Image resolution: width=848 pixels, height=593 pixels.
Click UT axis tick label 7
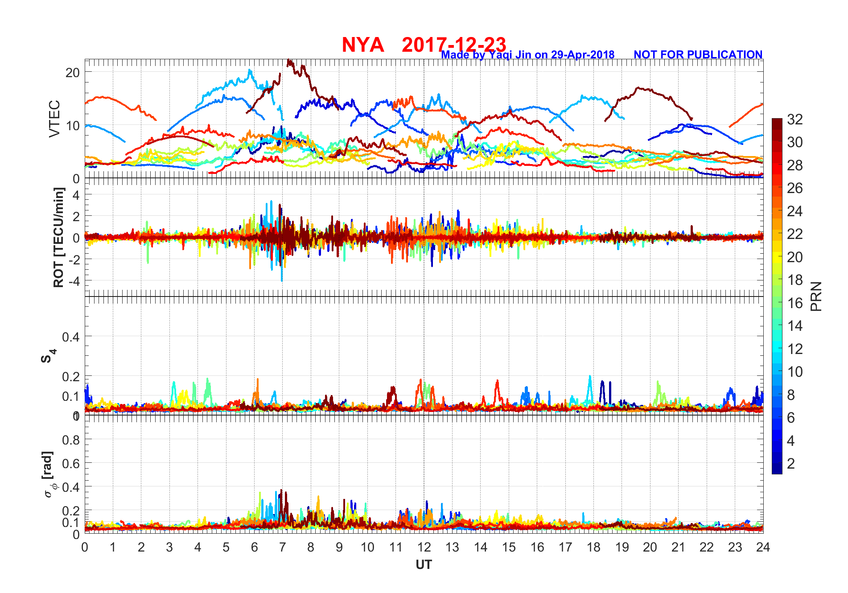tap(283, 547)
